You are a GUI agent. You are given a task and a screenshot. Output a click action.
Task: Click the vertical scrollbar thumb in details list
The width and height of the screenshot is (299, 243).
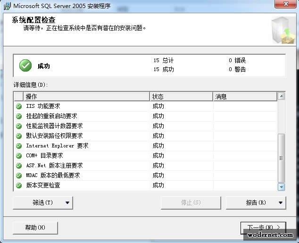pos(281,158)
